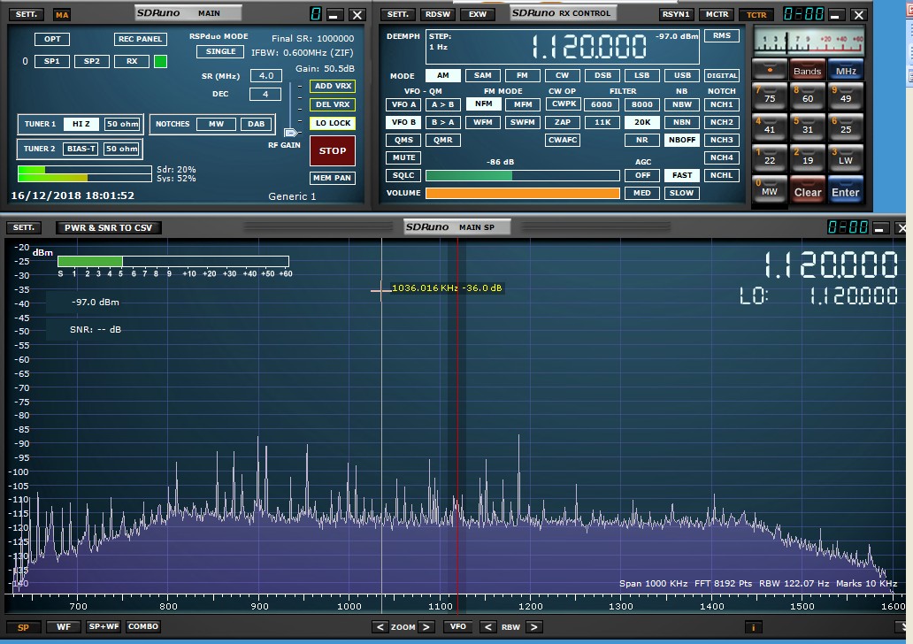Click the LO frequency readout in Main SP
This screenshot has width=913, height=644.
[x=818, y=295]
